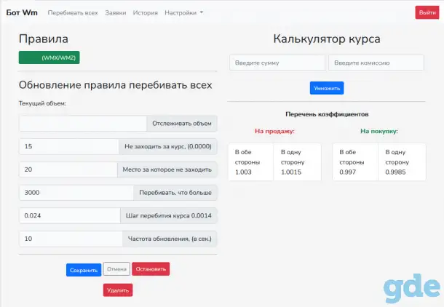Click the Отмена button
Screen dimensions: 444x307
116,268
